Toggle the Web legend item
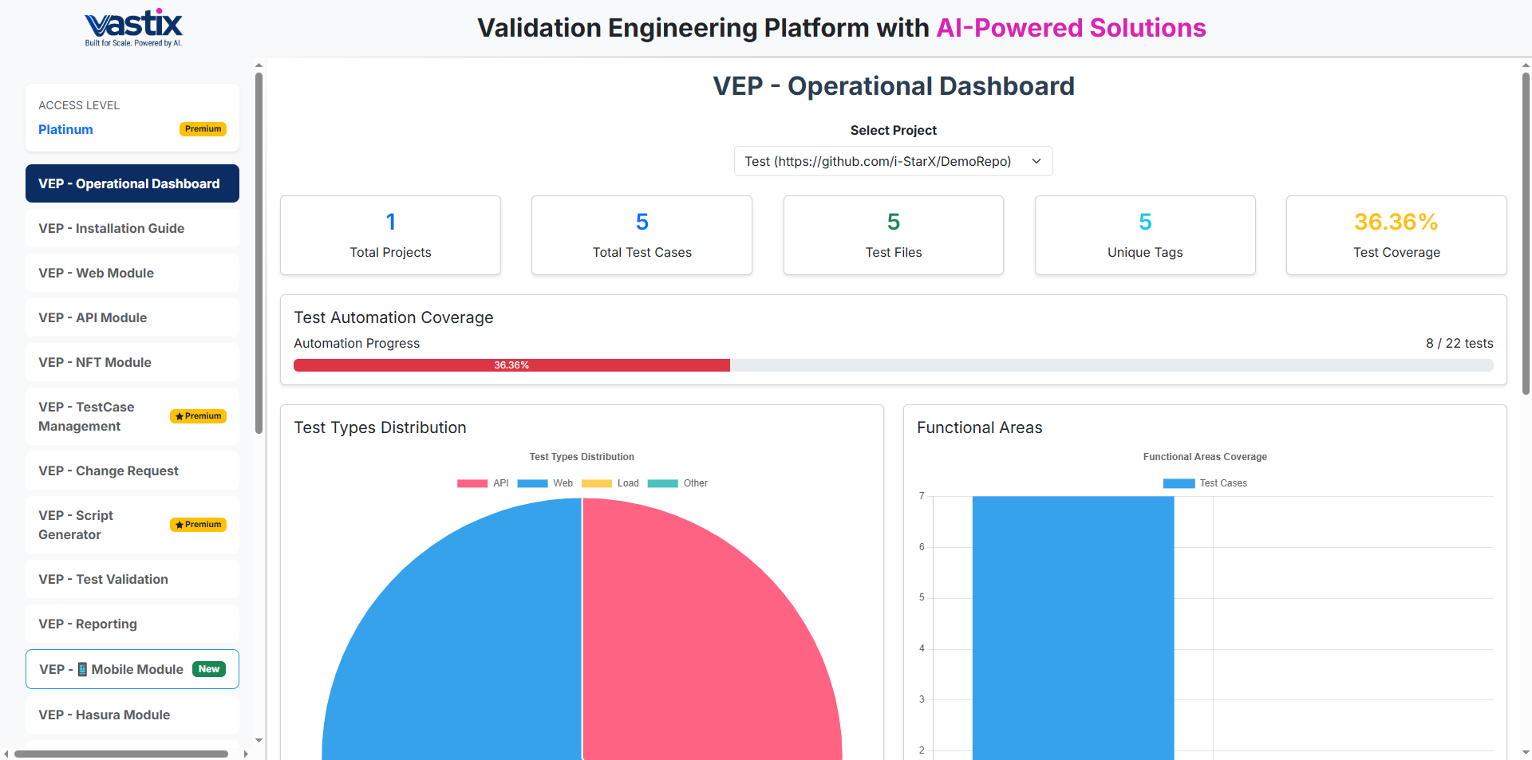 pyautogui.click(x=545, y=483)
